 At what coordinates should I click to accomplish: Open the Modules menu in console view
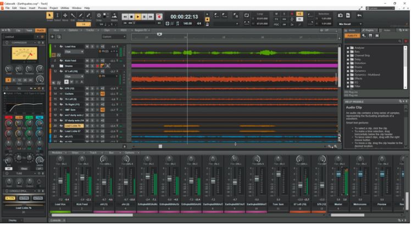point(58,153)
